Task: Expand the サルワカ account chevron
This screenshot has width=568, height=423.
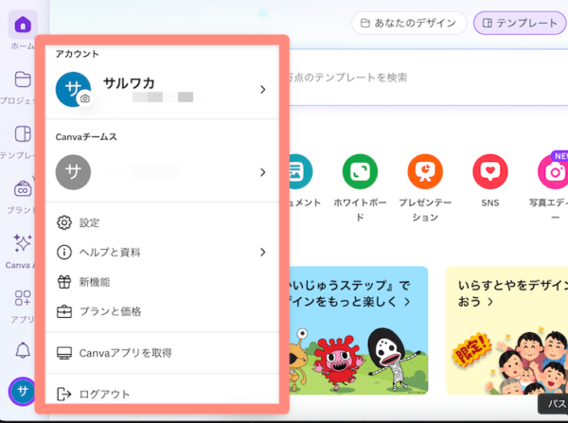Action: pyautogui.click(x=263, y=90)
